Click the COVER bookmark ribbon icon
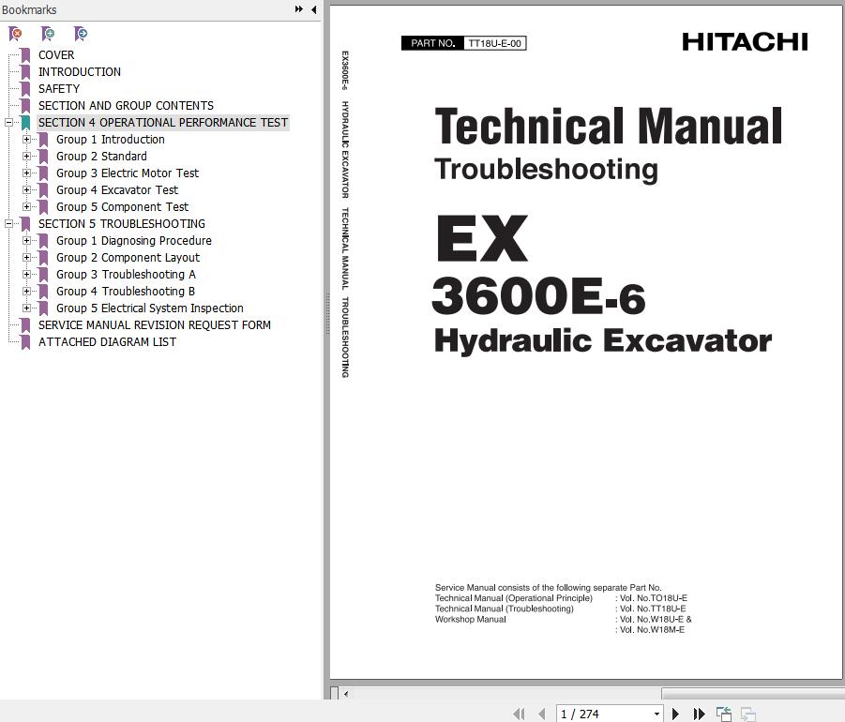The width and height of the screenshot is (845, 722). coord(25,55)
